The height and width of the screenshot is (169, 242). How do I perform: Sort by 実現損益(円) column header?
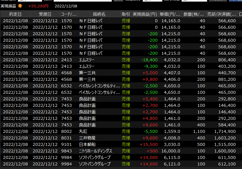coord(145,14)
